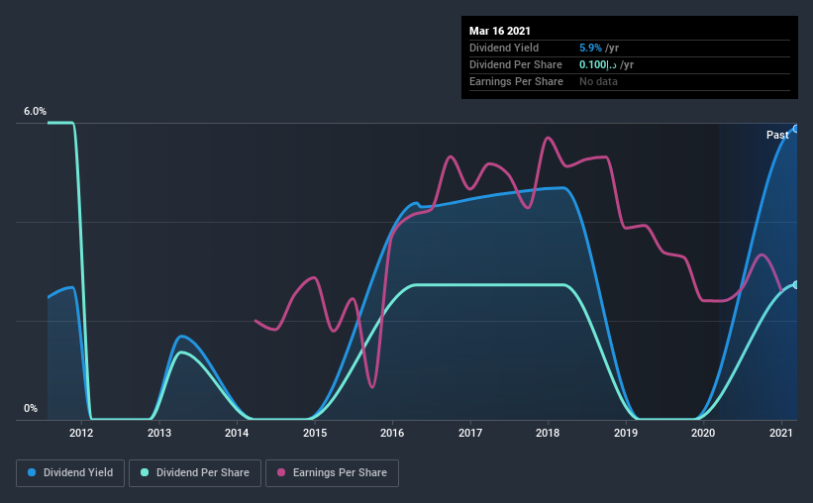Click the 2013 x-axis label

(x=159, y=433)
